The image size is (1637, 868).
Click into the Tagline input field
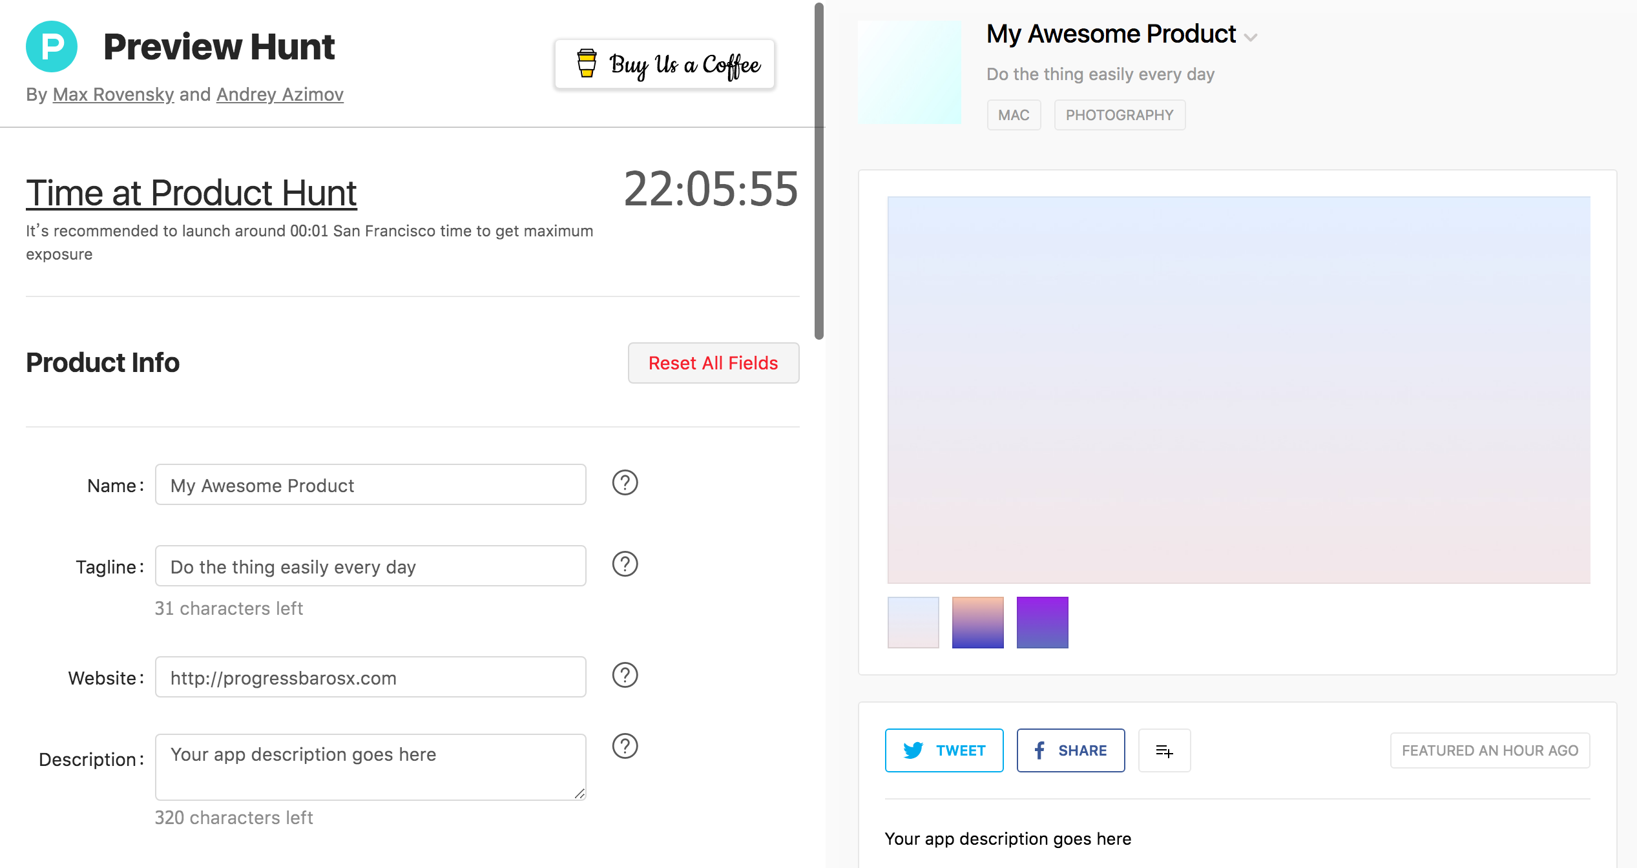(x=370, y=566)
